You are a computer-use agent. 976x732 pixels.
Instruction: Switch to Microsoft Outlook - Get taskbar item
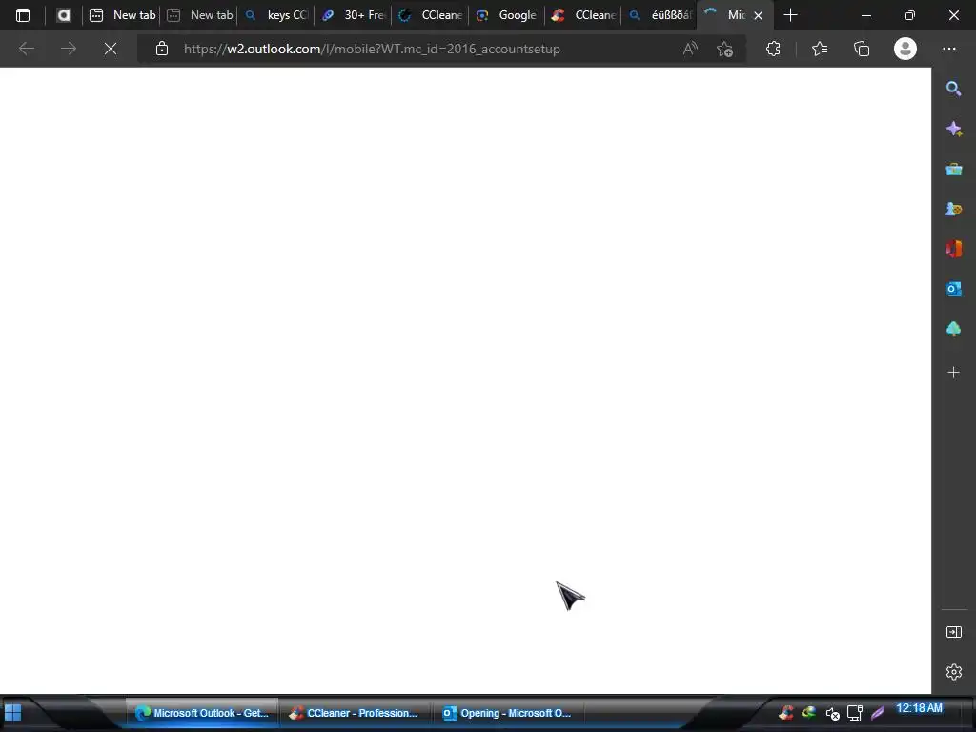(202, 713)
